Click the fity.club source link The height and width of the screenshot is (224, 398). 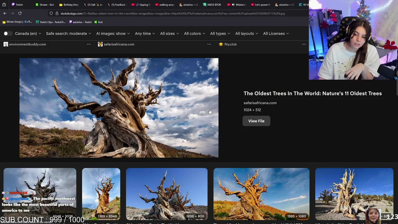pos(230,44)
